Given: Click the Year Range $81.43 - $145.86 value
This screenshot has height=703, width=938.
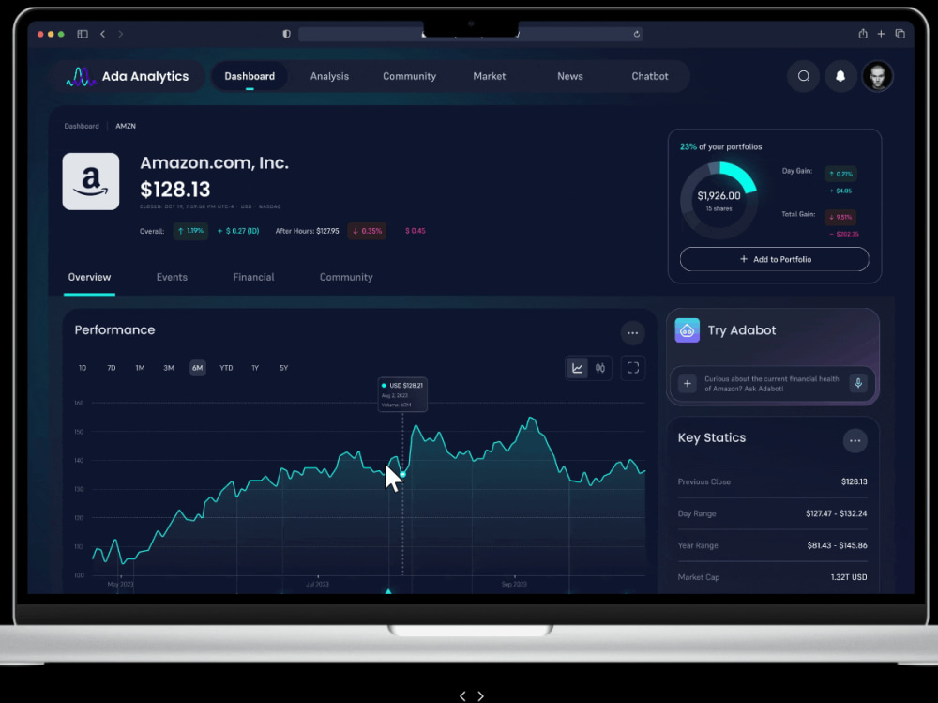Looking at the screenshot, I should 837,545.
